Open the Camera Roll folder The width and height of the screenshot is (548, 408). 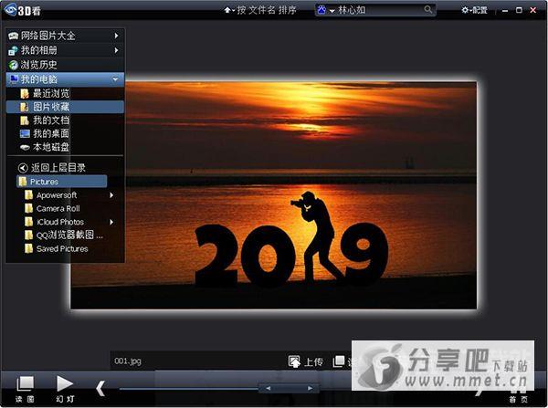(x=52, y=208)
